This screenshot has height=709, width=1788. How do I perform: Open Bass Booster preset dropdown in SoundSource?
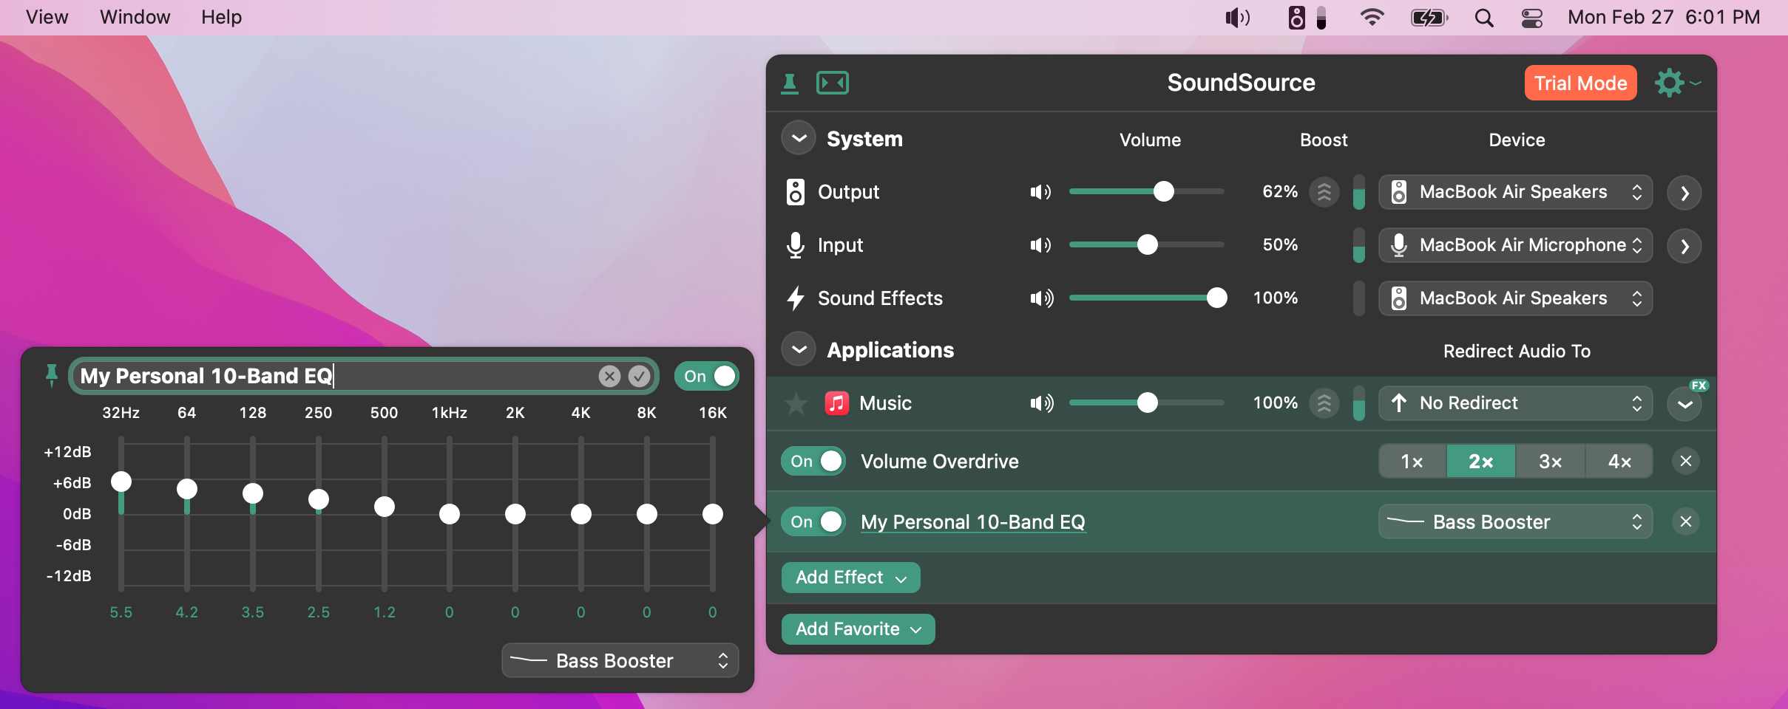(1515, 522)
